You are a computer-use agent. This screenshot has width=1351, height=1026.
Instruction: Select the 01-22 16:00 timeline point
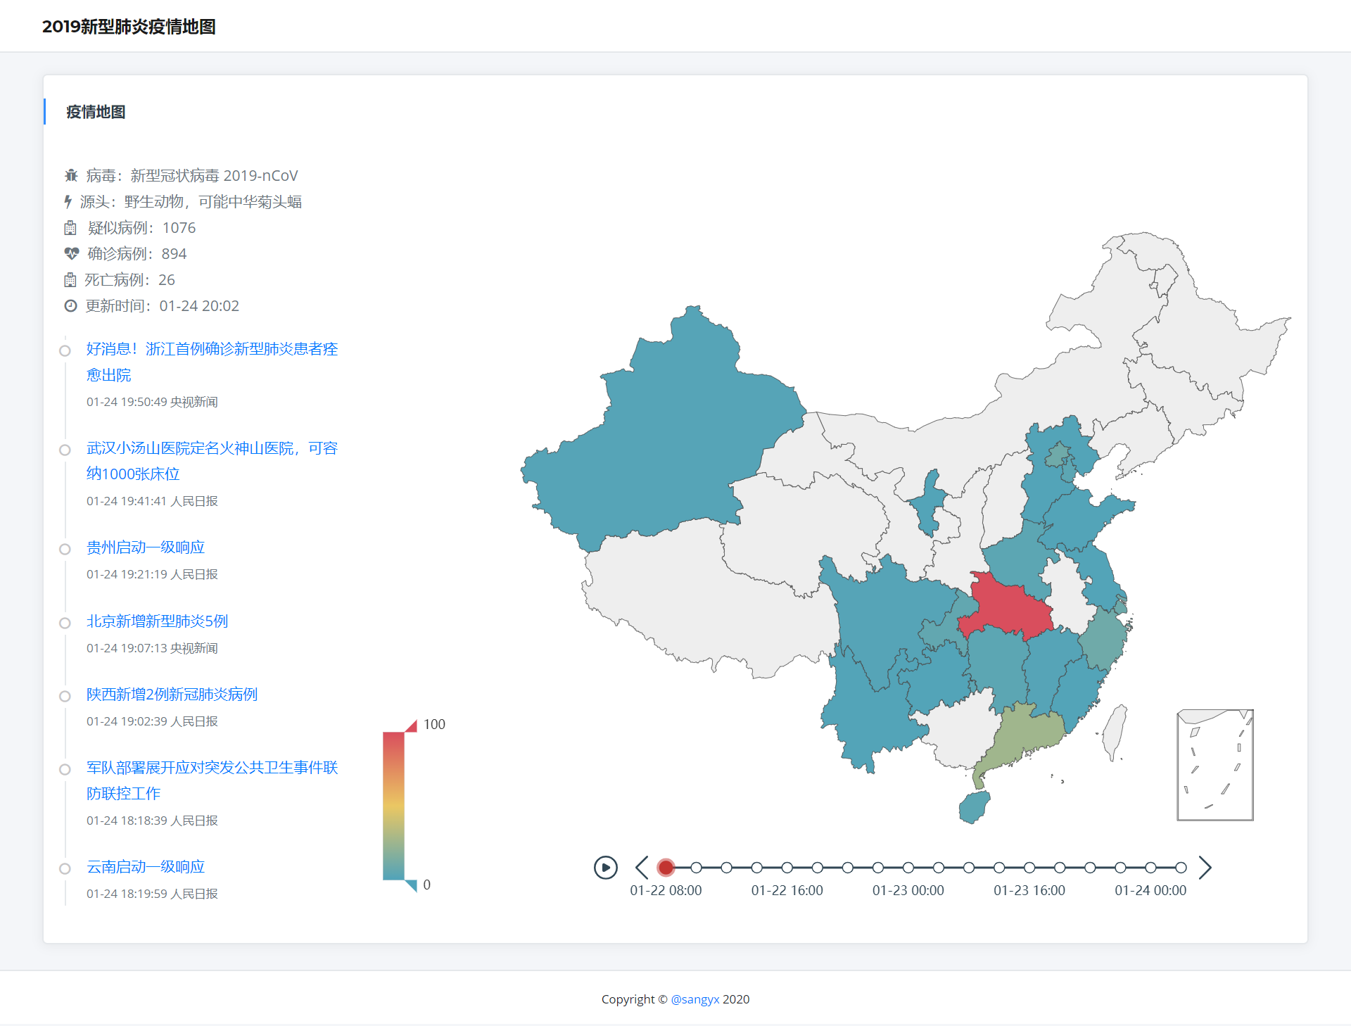(x=787, y=868)
